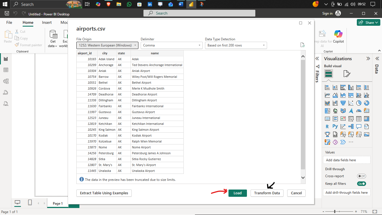Select the Python visual
This screenshot has height=215, width=382.
tap(335, 126)
